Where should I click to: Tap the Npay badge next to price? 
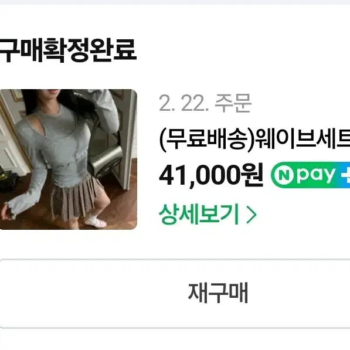point(310,175)
